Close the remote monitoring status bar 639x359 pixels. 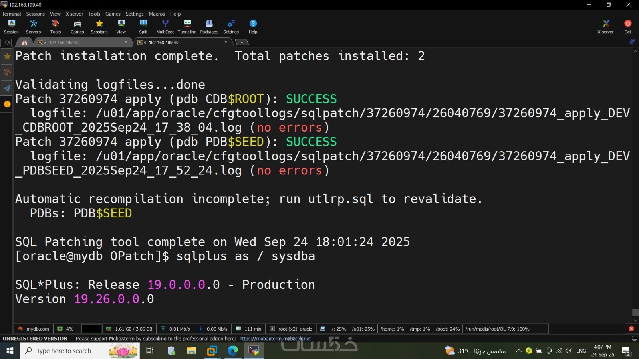631,329
